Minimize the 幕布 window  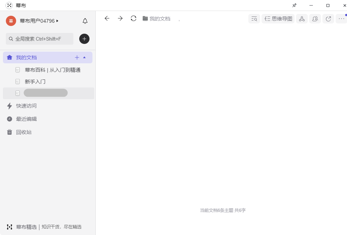coord(311,5)
